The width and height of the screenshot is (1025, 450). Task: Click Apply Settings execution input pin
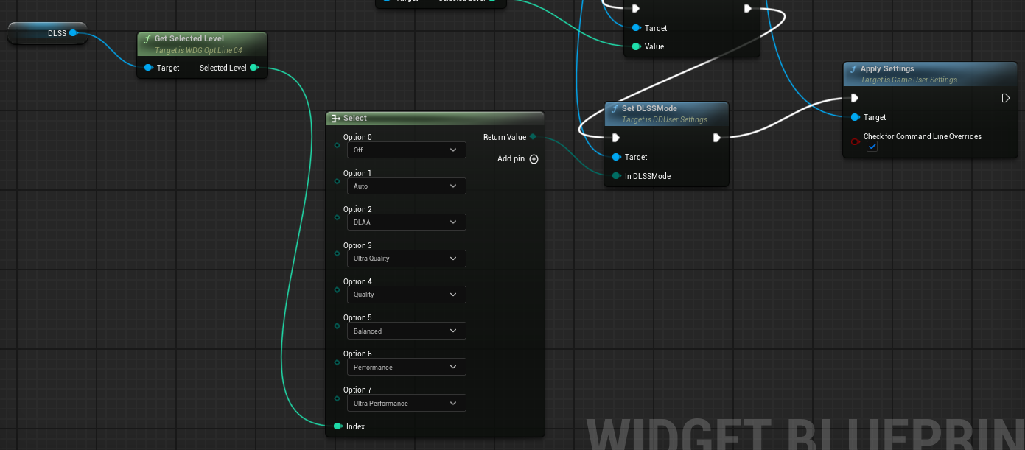(x=855, y=98)
